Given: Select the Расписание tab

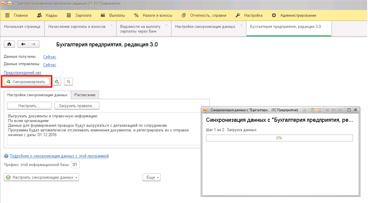Looking at the screenshot, I should pos(85,95).
